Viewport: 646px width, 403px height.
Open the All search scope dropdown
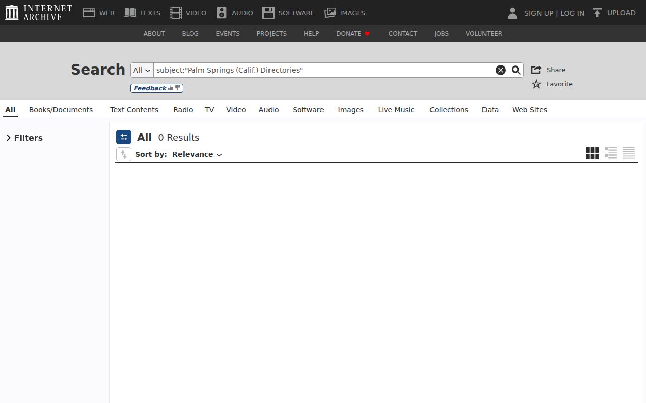[142, 70]
